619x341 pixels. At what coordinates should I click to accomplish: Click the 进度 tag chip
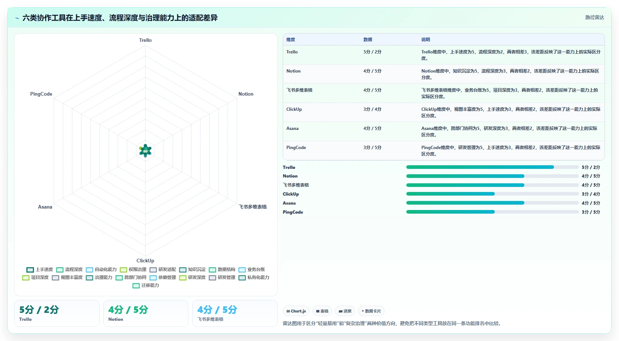345,311
